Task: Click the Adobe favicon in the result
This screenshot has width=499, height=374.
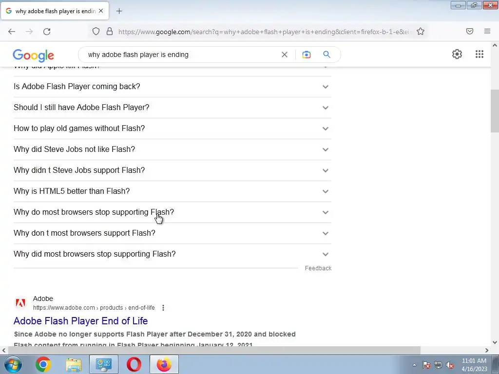Action: coord(20,303)
